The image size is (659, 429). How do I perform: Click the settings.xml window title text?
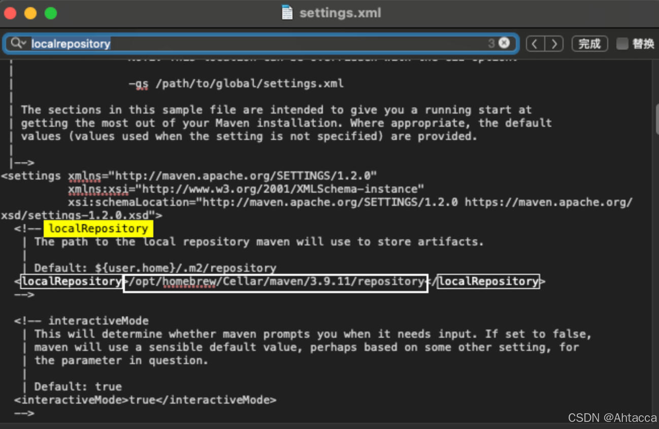(x=340, y=13)
